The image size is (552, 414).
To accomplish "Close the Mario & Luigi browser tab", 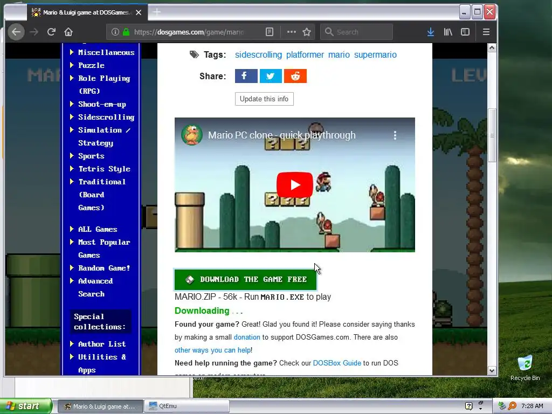I will (139, 12).
